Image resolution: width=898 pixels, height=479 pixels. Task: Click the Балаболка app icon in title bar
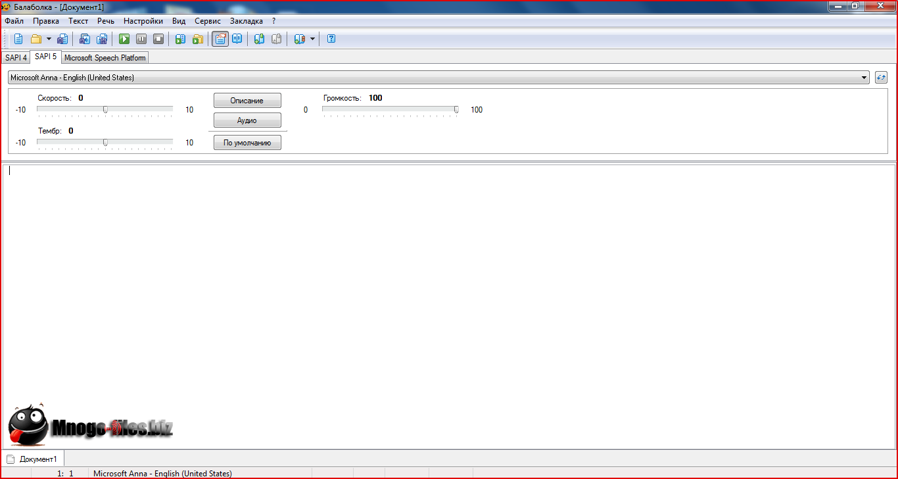coord(6,7)
